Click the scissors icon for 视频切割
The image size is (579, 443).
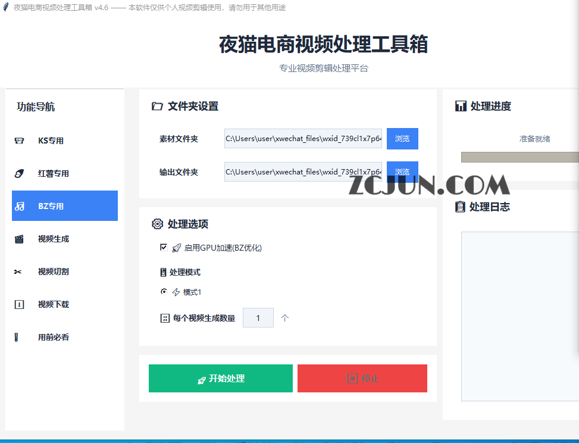pos(18,272)
